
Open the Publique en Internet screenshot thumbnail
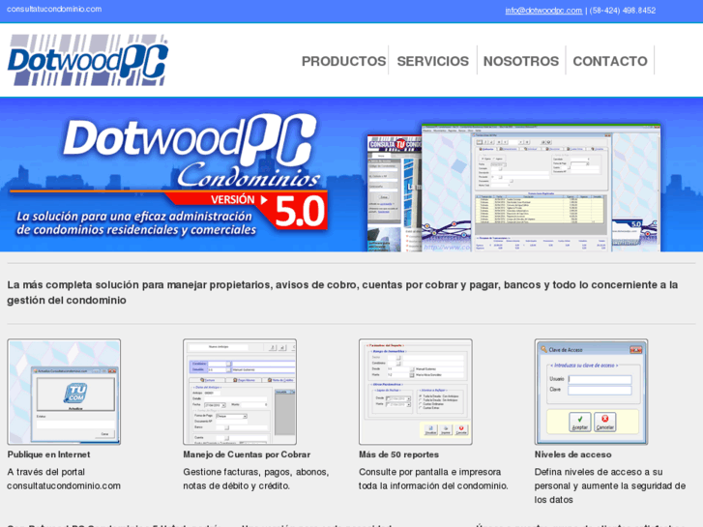64,392
